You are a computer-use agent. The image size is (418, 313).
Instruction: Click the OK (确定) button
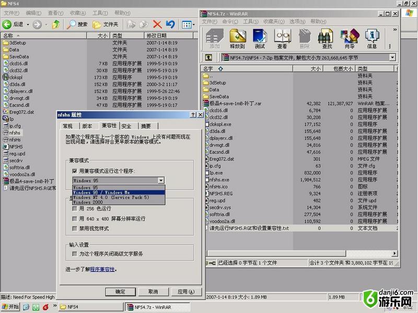(120, 292)
